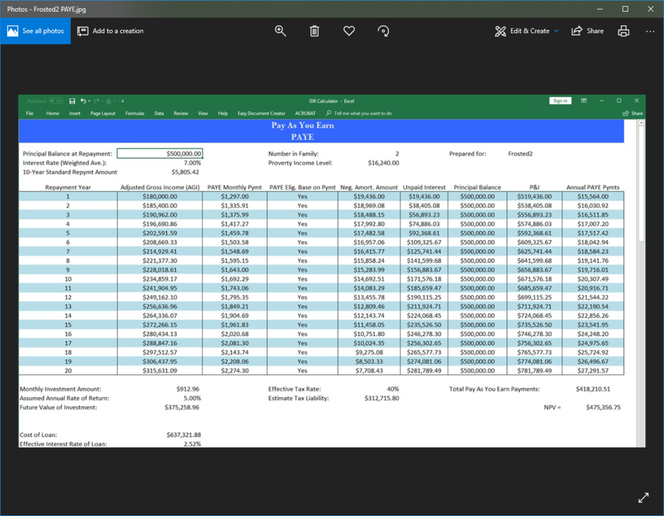The height and width of the screenshot is (516, 664).
Task: Click Sign in button in Excel image
Action: pyautogui.click(x=560, y=101)
